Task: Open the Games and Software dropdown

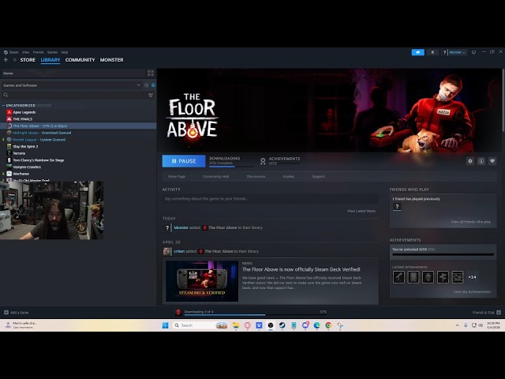Action: coord(72,85)
